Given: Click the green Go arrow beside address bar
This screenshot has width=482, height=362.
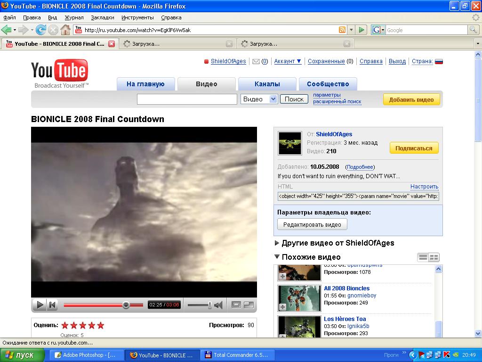Looking at the screenshot, I should point(362,30).
